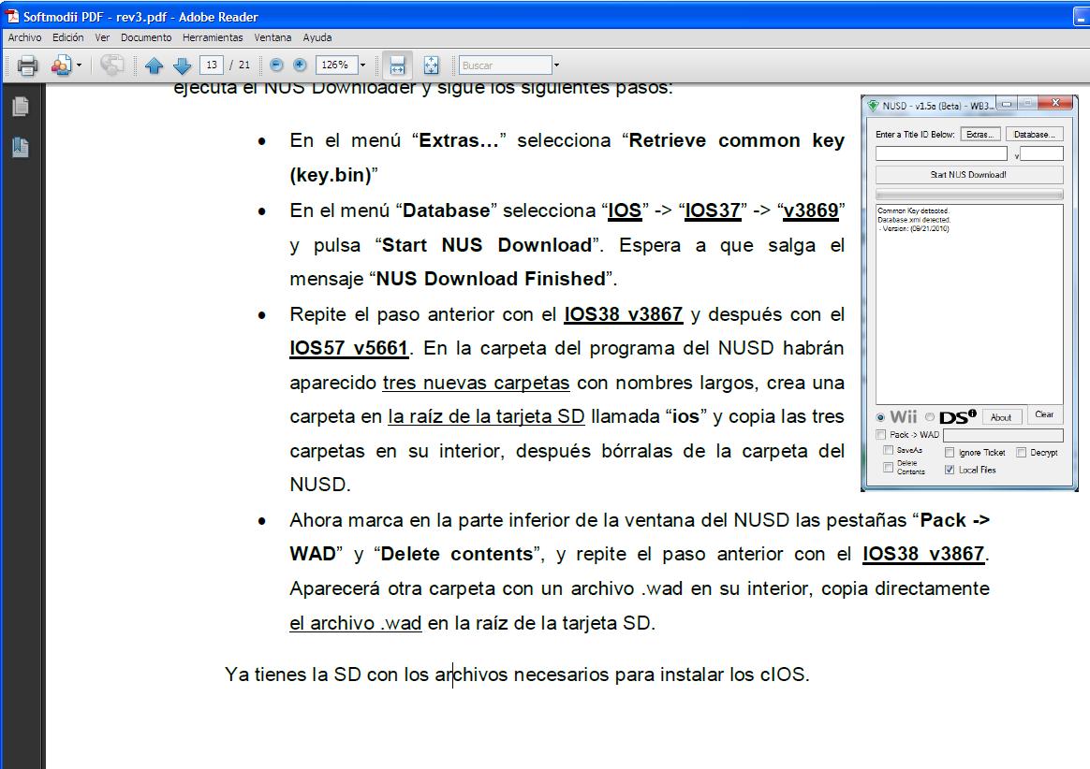Click the NUSD log area showing 'Common Key detected'

click(969, 303)
